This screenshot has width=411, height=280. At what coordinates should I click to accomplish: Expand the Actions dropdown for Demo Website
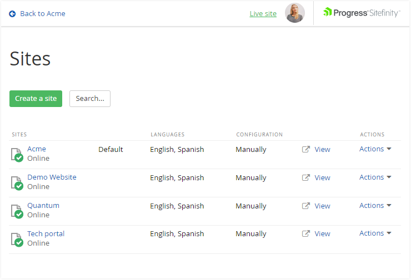(x=375, y=177)
